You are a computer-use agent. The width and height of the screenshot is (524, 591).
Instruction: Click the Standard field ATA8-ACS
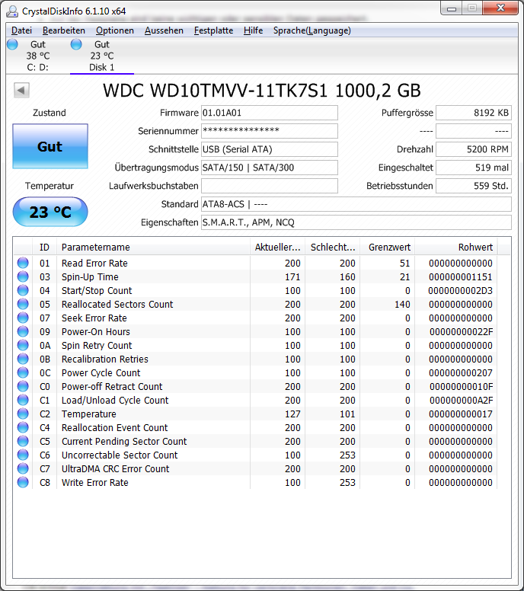point(356,204)
